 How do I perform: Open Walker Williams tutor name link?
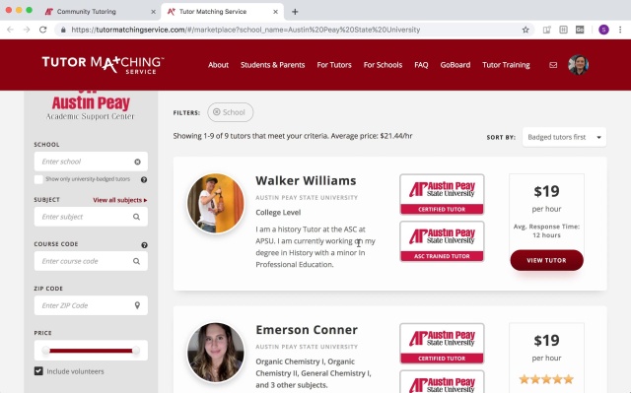[306, 181]
